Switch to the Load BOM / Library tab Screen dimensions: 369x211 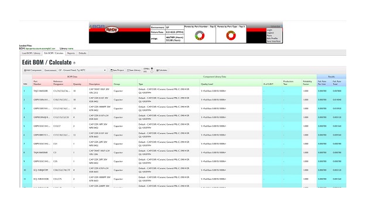[x=31, y=53]
